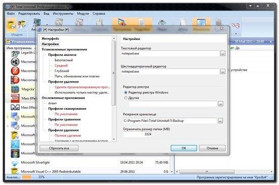
Task: Click the settings tree scroll-up arrow
Action: (114, 38)
